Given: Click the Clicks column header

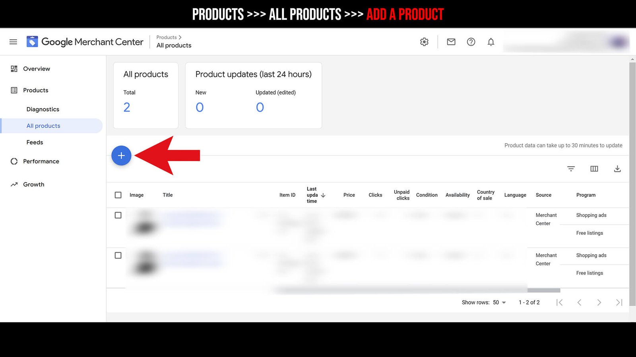Looking at the screenshot, I should pyautogui.click(x=375, y=195).
